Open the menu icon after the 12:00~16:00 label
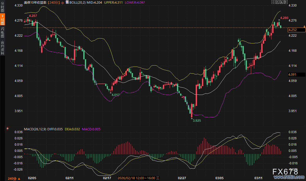 (158, 178)
